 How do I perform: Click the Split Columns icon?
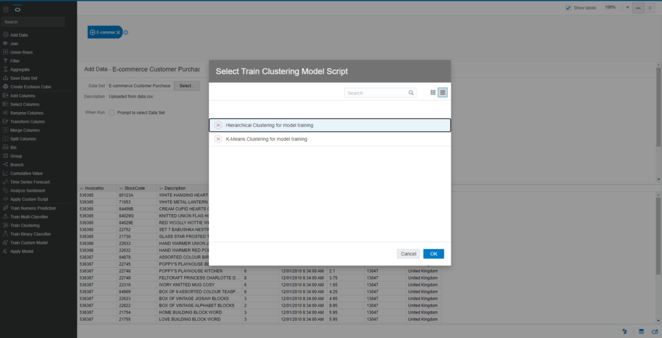click(5, 139)
